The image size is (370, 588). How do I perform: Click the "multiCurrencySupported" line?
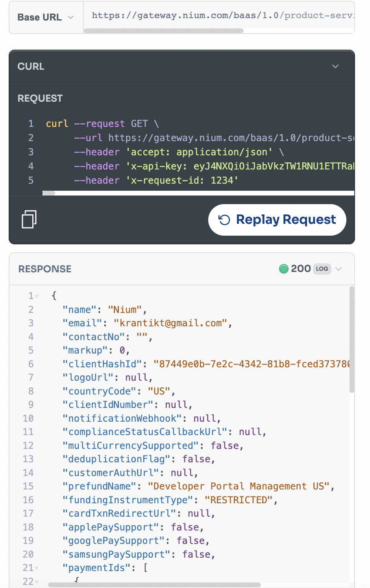coord(153,446)
